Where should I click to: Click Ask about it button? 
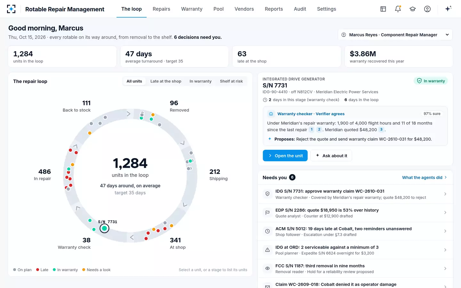point(331,156)
